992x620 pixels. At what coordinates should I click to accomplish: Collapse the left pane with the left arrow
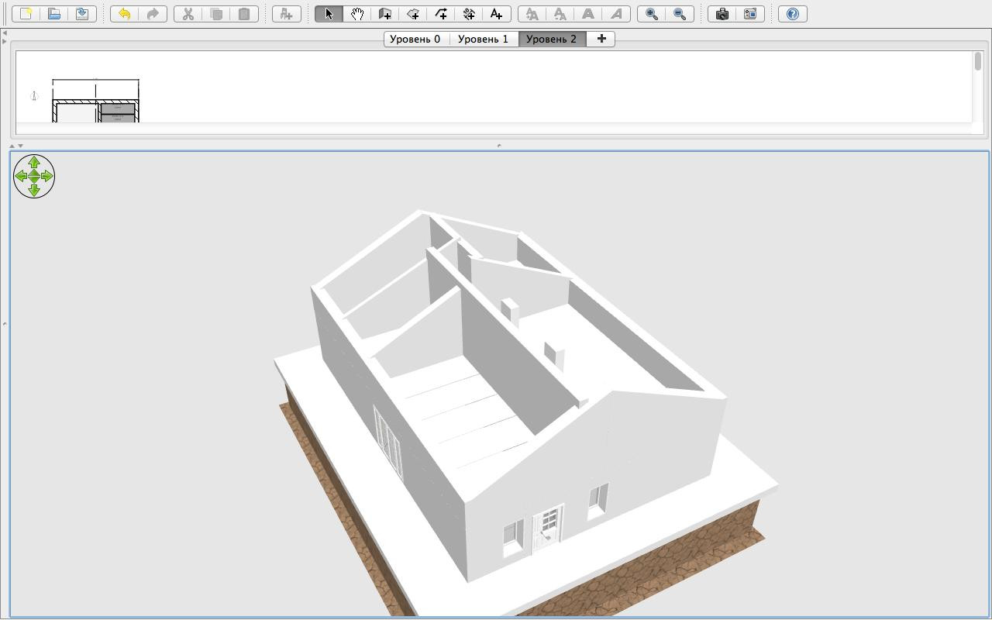tap(5, 33)
